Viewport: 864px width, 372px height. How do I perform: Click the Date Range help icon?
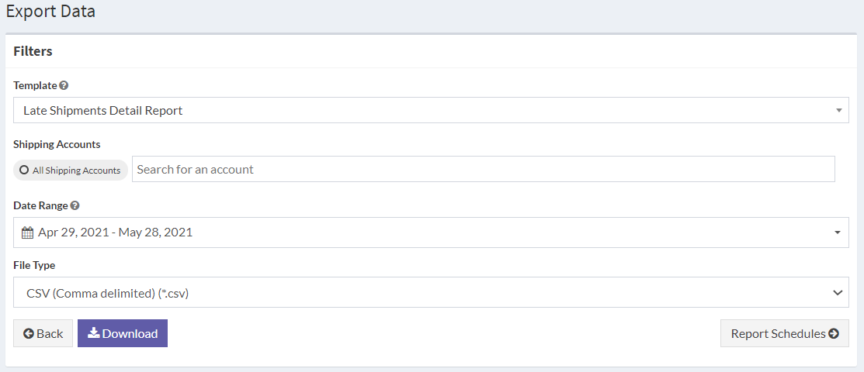75,205
